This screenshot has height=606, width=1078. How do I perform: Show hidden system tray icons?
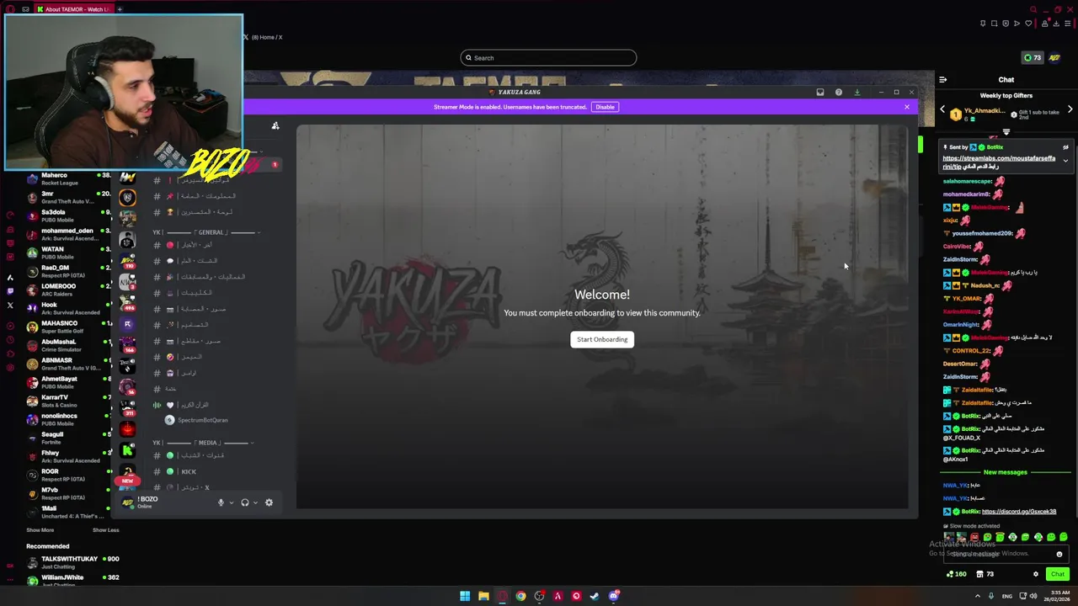[978, 596]
